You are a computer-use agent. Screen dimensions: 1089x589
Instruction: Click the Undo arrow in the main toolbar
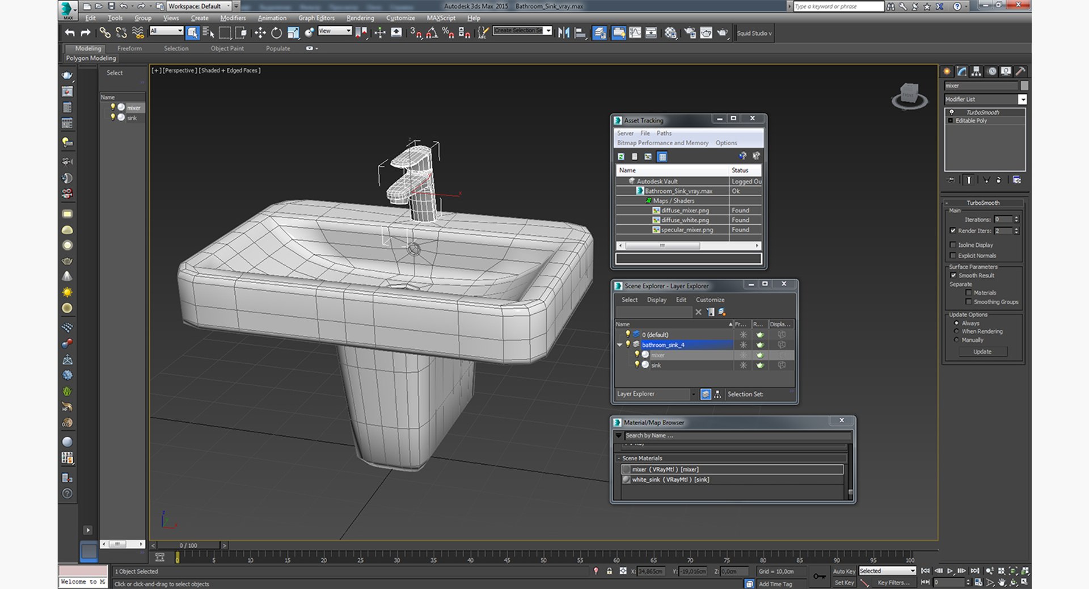click(x=70, y=33)
